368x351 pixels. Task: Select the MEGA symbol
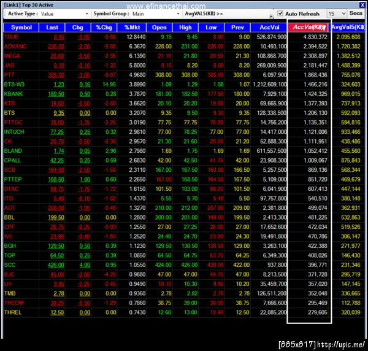(x=12, y=56)
